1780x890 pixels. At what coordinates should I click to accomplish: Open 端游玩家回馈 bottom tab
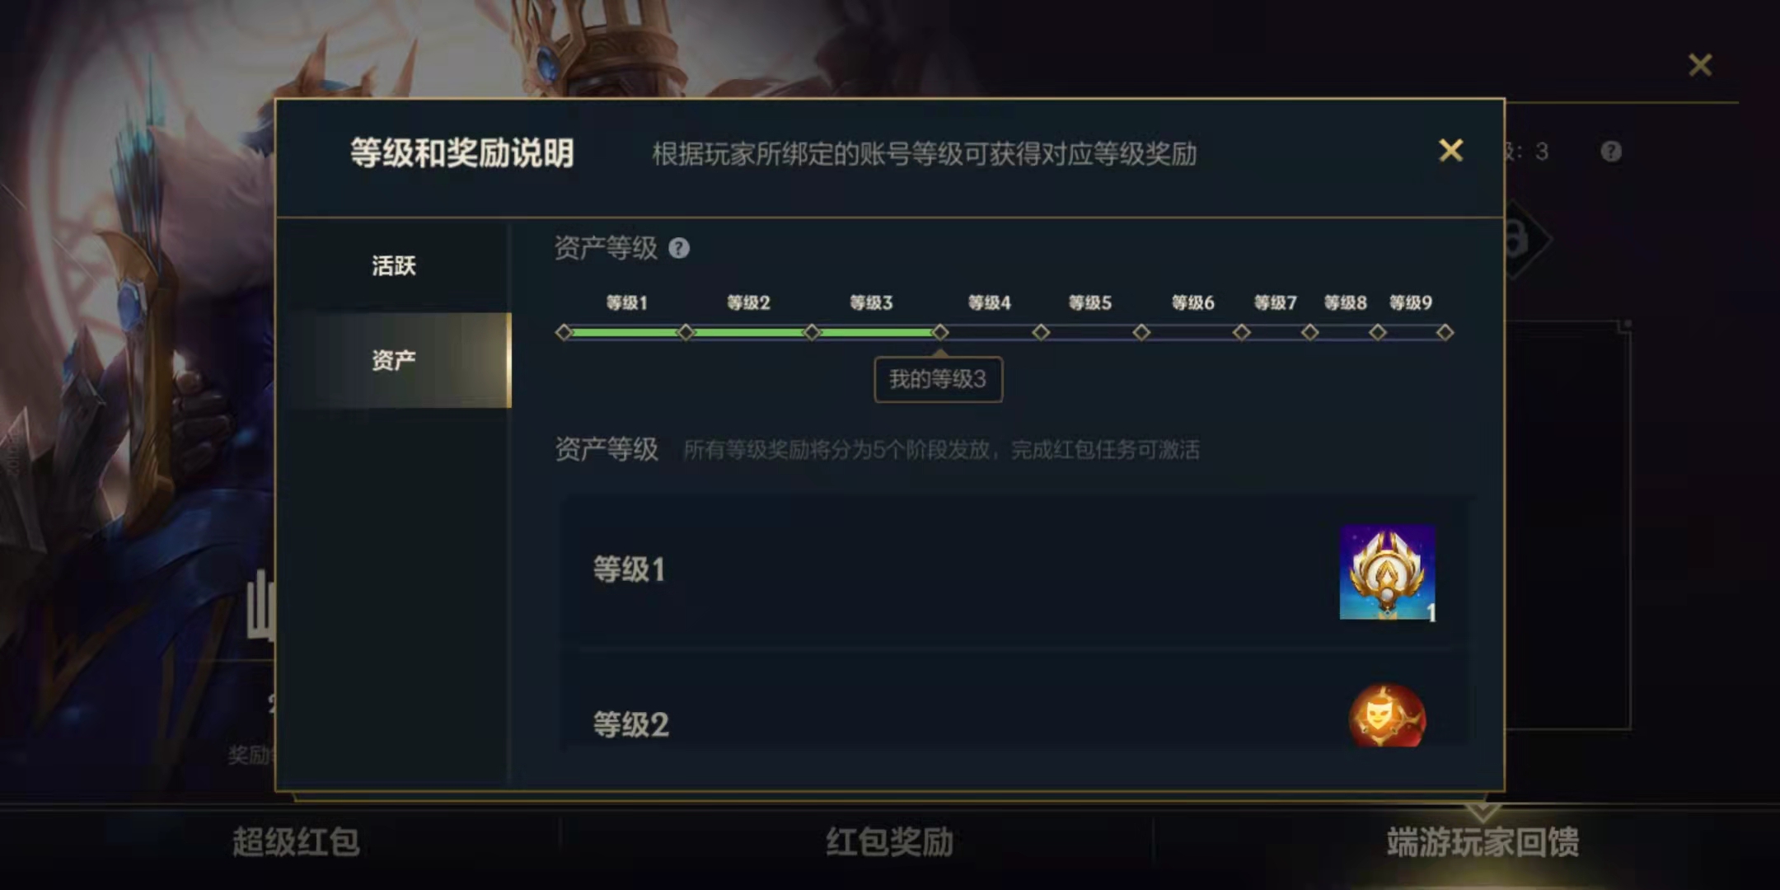point(1483,842)
